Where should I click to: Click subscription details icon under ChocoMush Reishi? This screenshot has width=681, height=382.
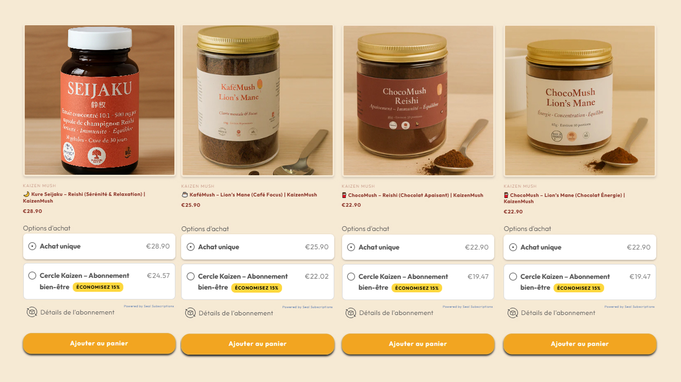click(351, 313)
